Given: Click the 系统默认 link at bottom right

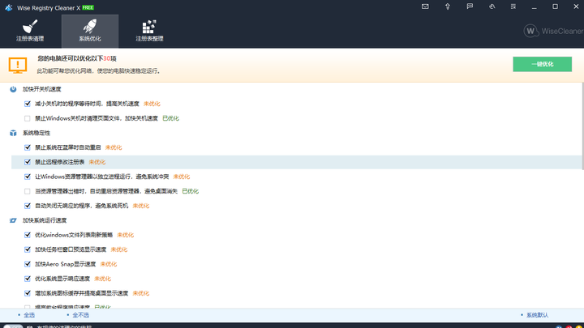Looking at the screenshot, I should [x=537, y=315].
